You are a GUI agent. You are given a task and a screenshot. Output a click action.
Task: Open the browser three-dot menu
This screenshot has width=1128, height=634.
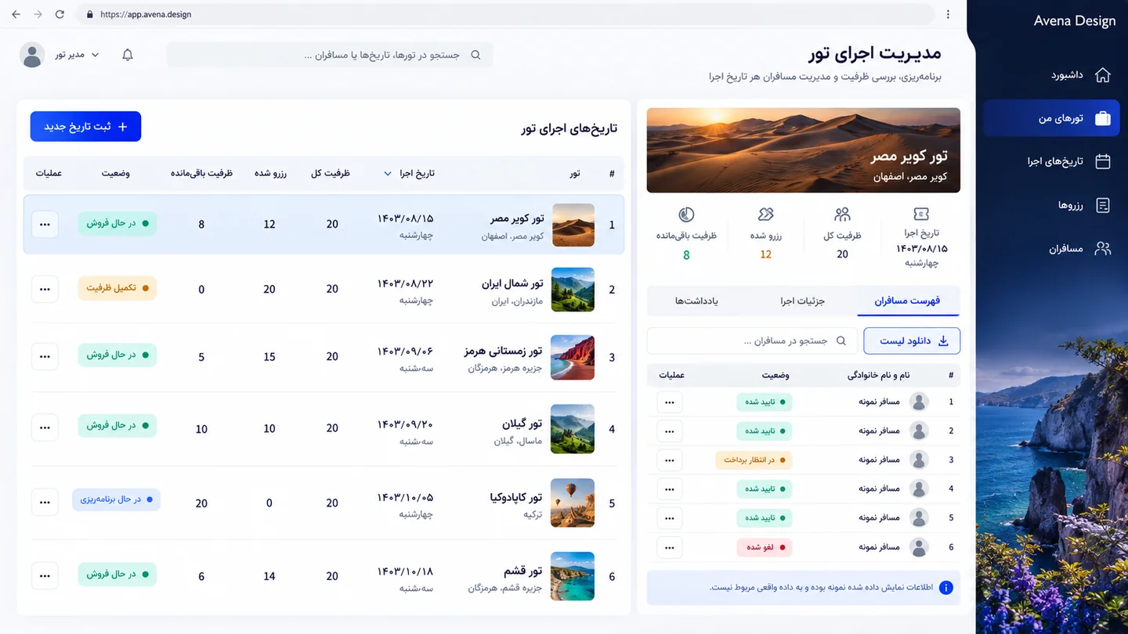click(948, 14)
